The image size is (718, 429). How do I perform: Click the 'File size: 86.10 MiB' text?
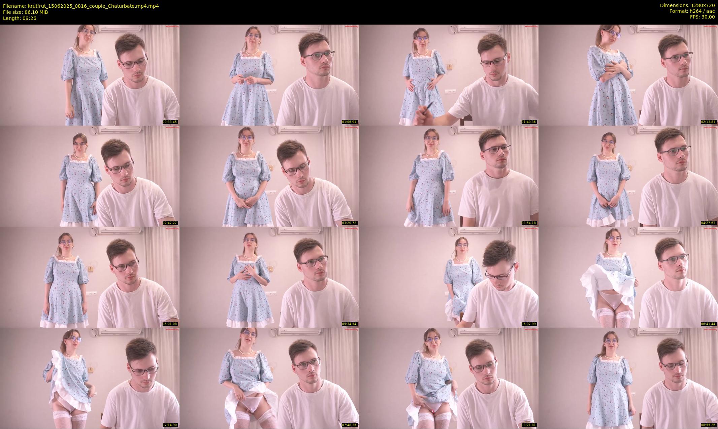tap(25, 12)
